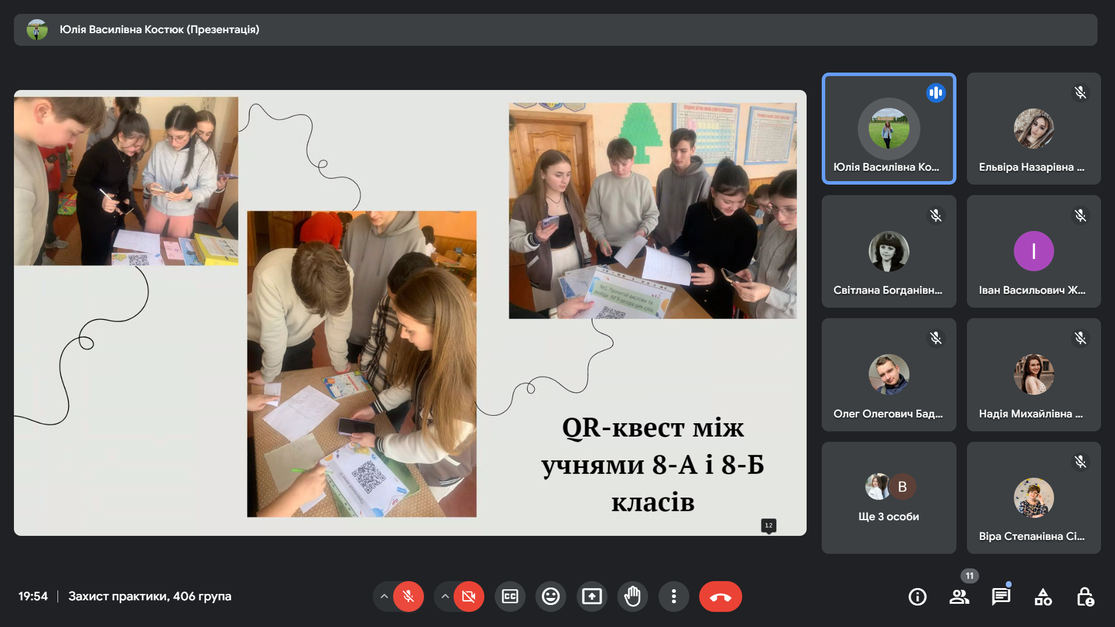
Task: Raise hand using the hand icon
Action: pyautogui.click(x=632, y=596)
